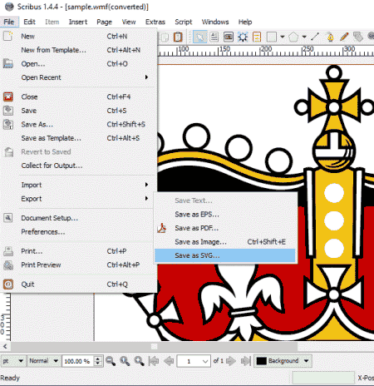This screenshot has width=374, height=386.
Task: Open the Polygon tool dropdown arrow
Action: (304, 37)
